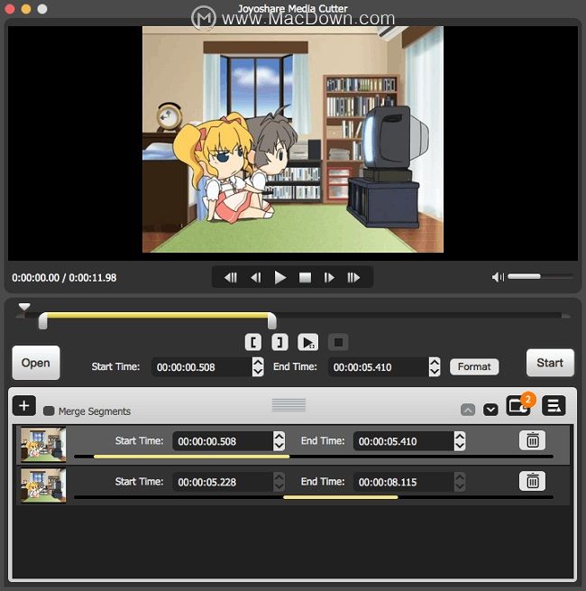The width and height of the screenshot is (586, 591).
Task: Jump to previous key frame
Action: [231, 278]
